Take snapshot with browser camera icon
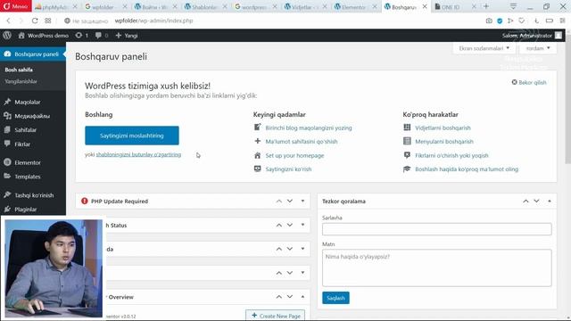The height and width of the screenshot is (321, 571). pos(489,21)
